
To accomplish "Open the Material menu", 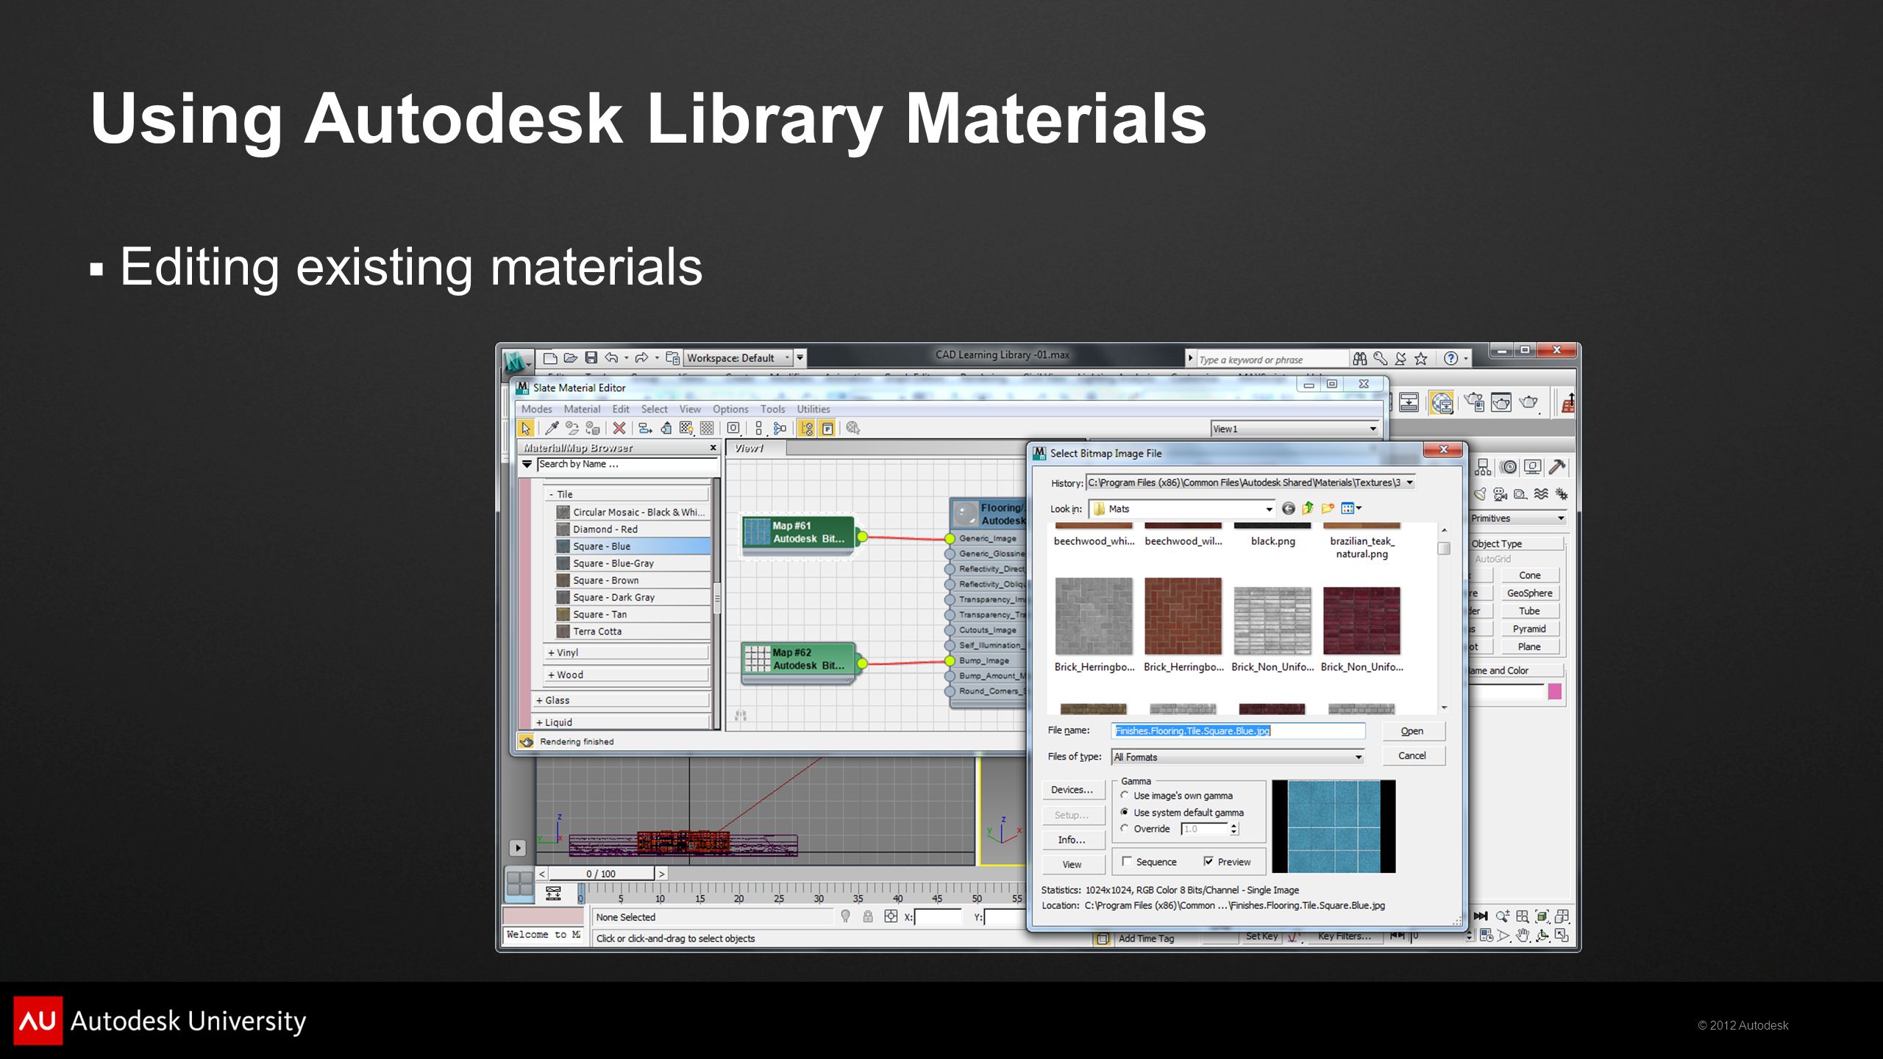I will point(582,409).
